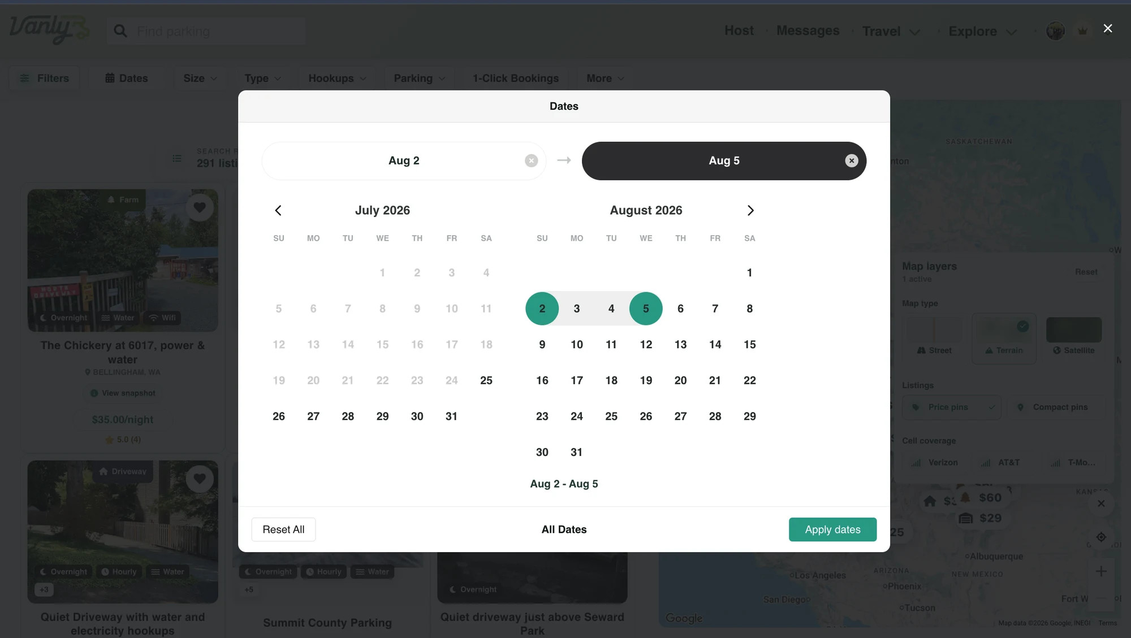This screenshot has width=1131, height=638.
Task: Open the Filters panel
Action: click(x=44, y=79)
